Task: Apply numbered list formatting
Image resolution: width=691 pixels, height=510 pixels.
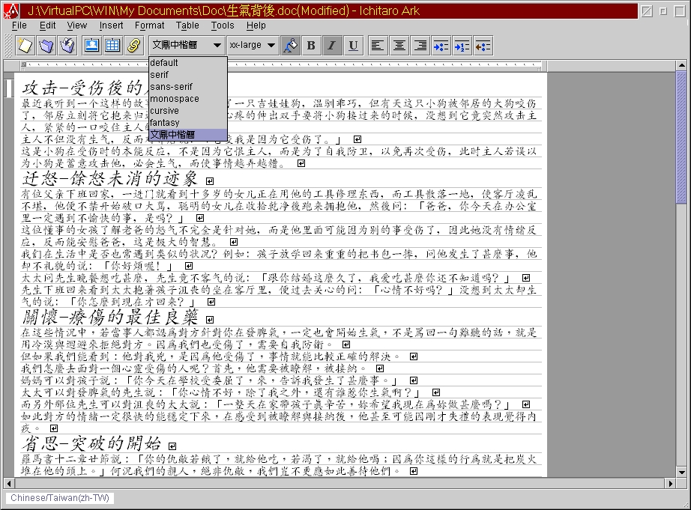Action: (462, 46)
